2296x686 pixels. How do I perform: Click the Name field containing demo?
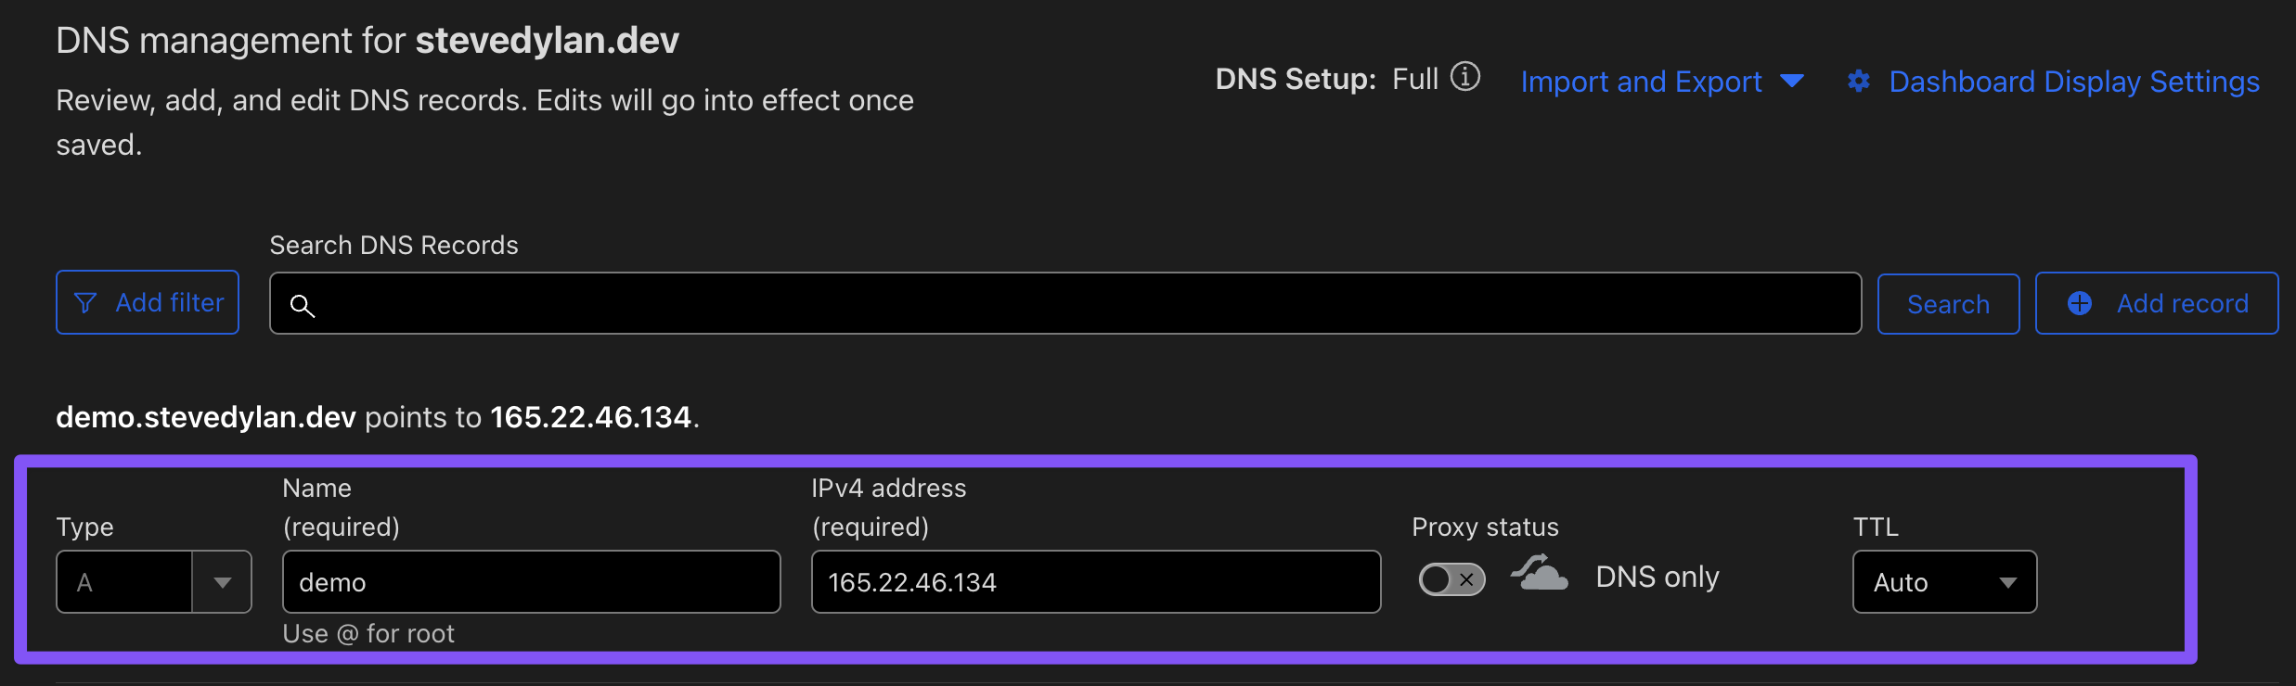531,582
